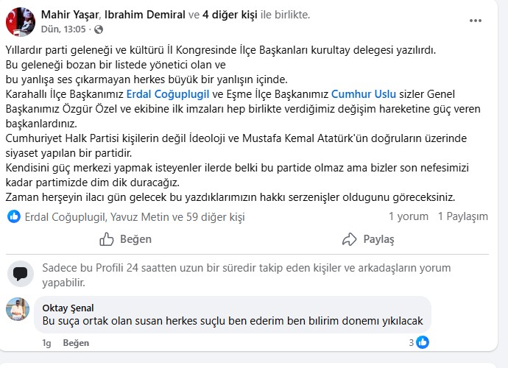The image size is (508, 368).
Task: View the 3 reactions icon on the comment
Action: click(x=423, y=342)
